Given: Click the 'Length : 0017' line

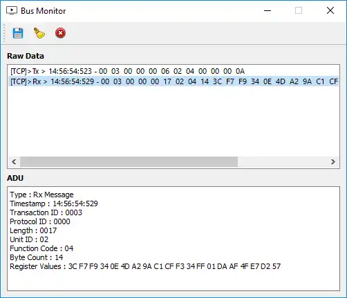Looking at the screenshot, I should pyautogui.click(x=33, y=230).
